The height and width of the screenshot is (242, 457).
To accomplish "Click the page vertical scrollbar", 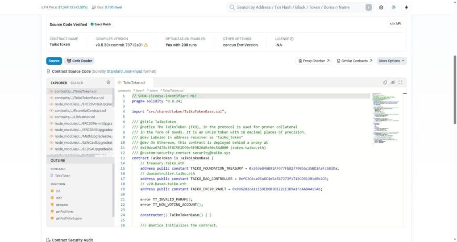I will pos(455,89).
